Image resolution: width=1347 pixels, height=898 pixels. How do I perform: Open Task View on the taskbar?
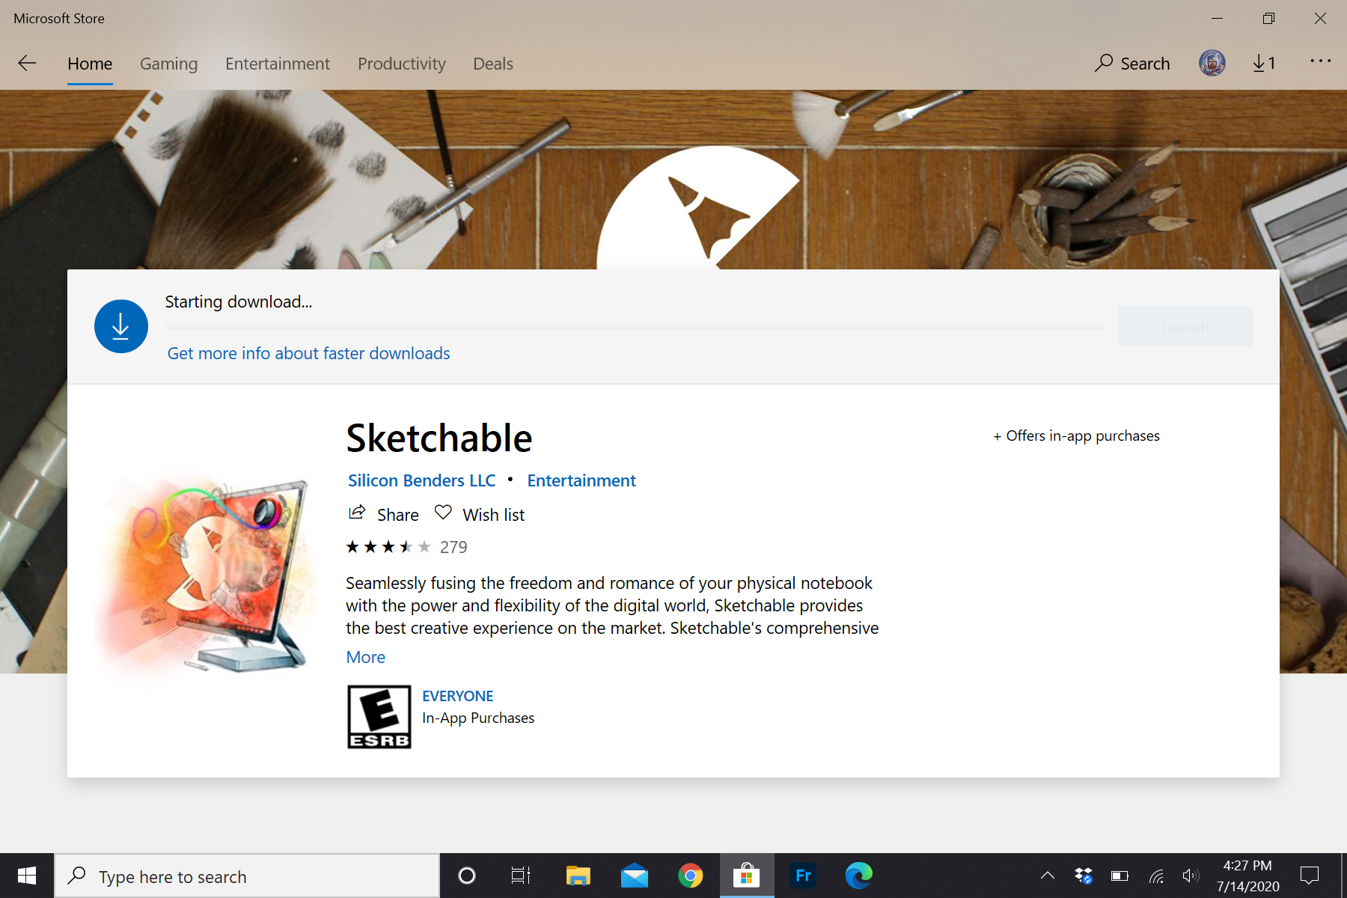521,876
